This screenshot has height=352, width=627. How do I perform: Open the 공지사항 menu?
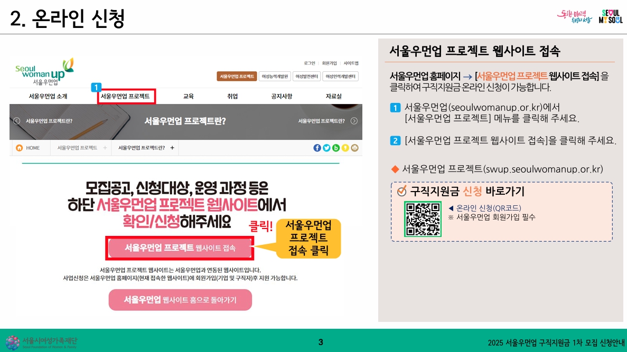[x=282, y=96]
